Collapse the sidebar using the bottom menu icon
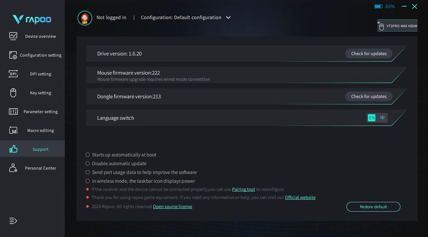The height and width of the screenshot is (237, 428). tap(13, 221)
